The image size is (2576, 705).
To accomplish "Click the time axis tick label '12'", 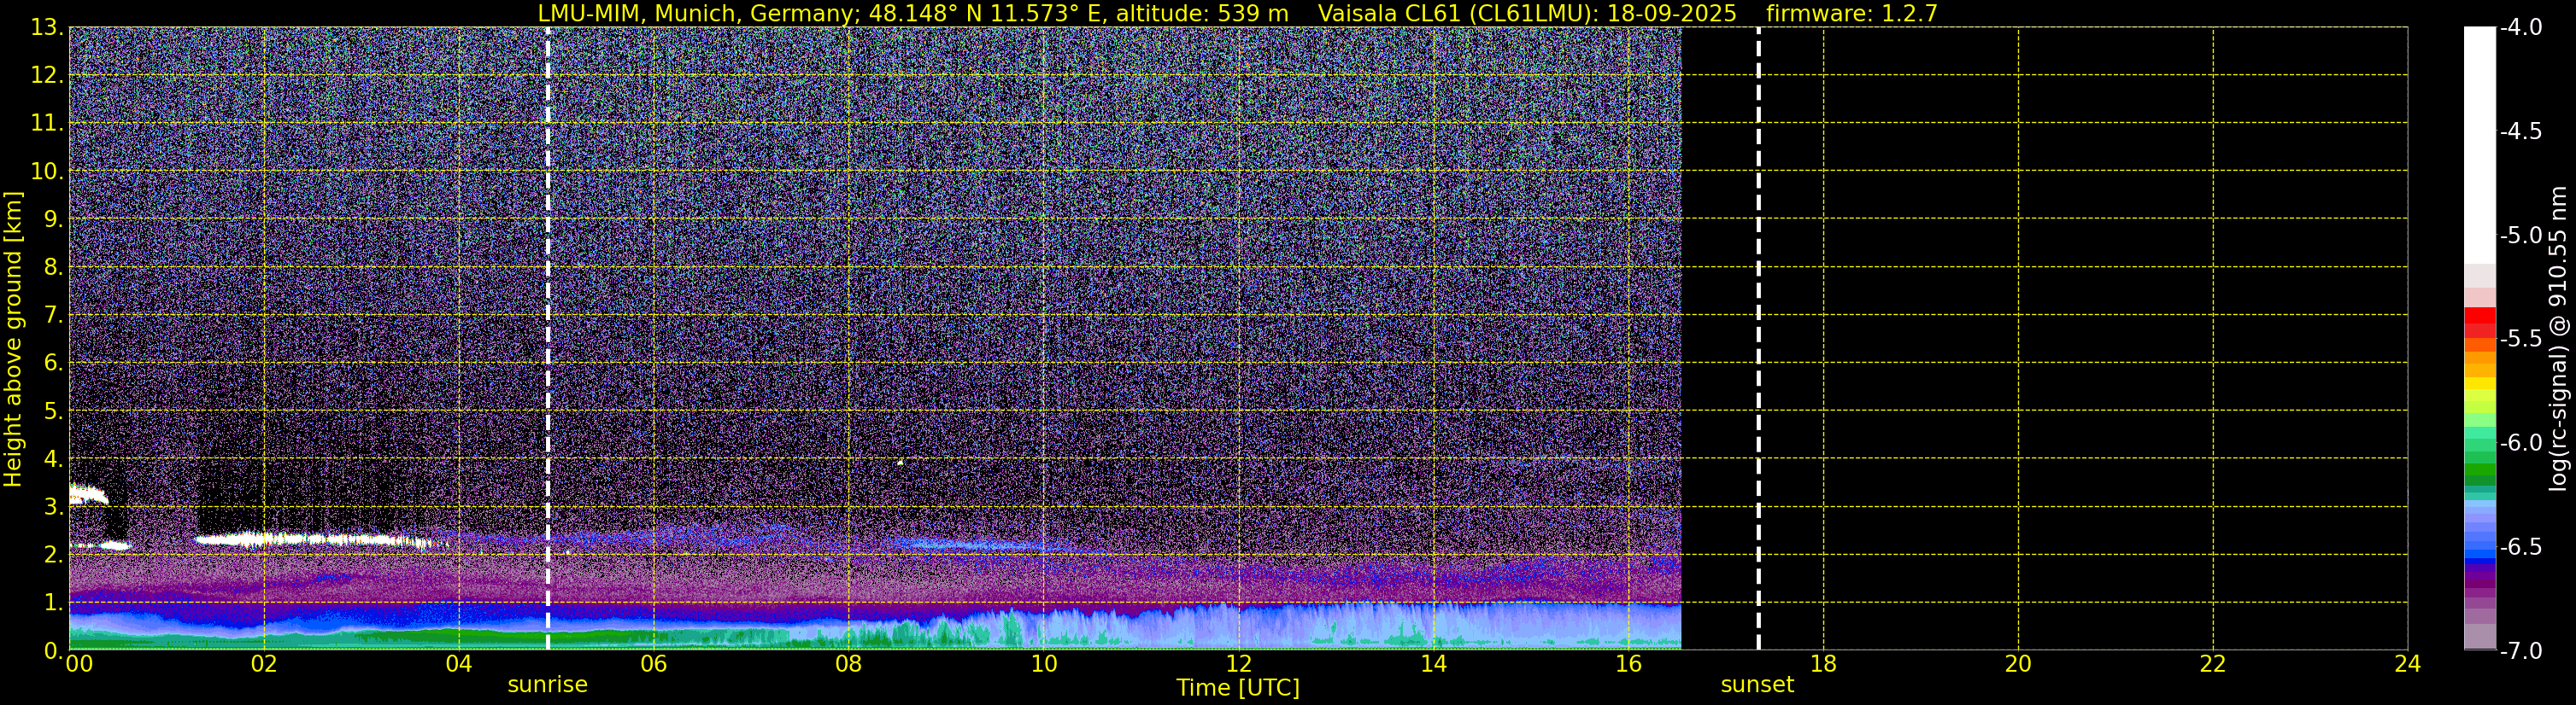I will 1238,663.
